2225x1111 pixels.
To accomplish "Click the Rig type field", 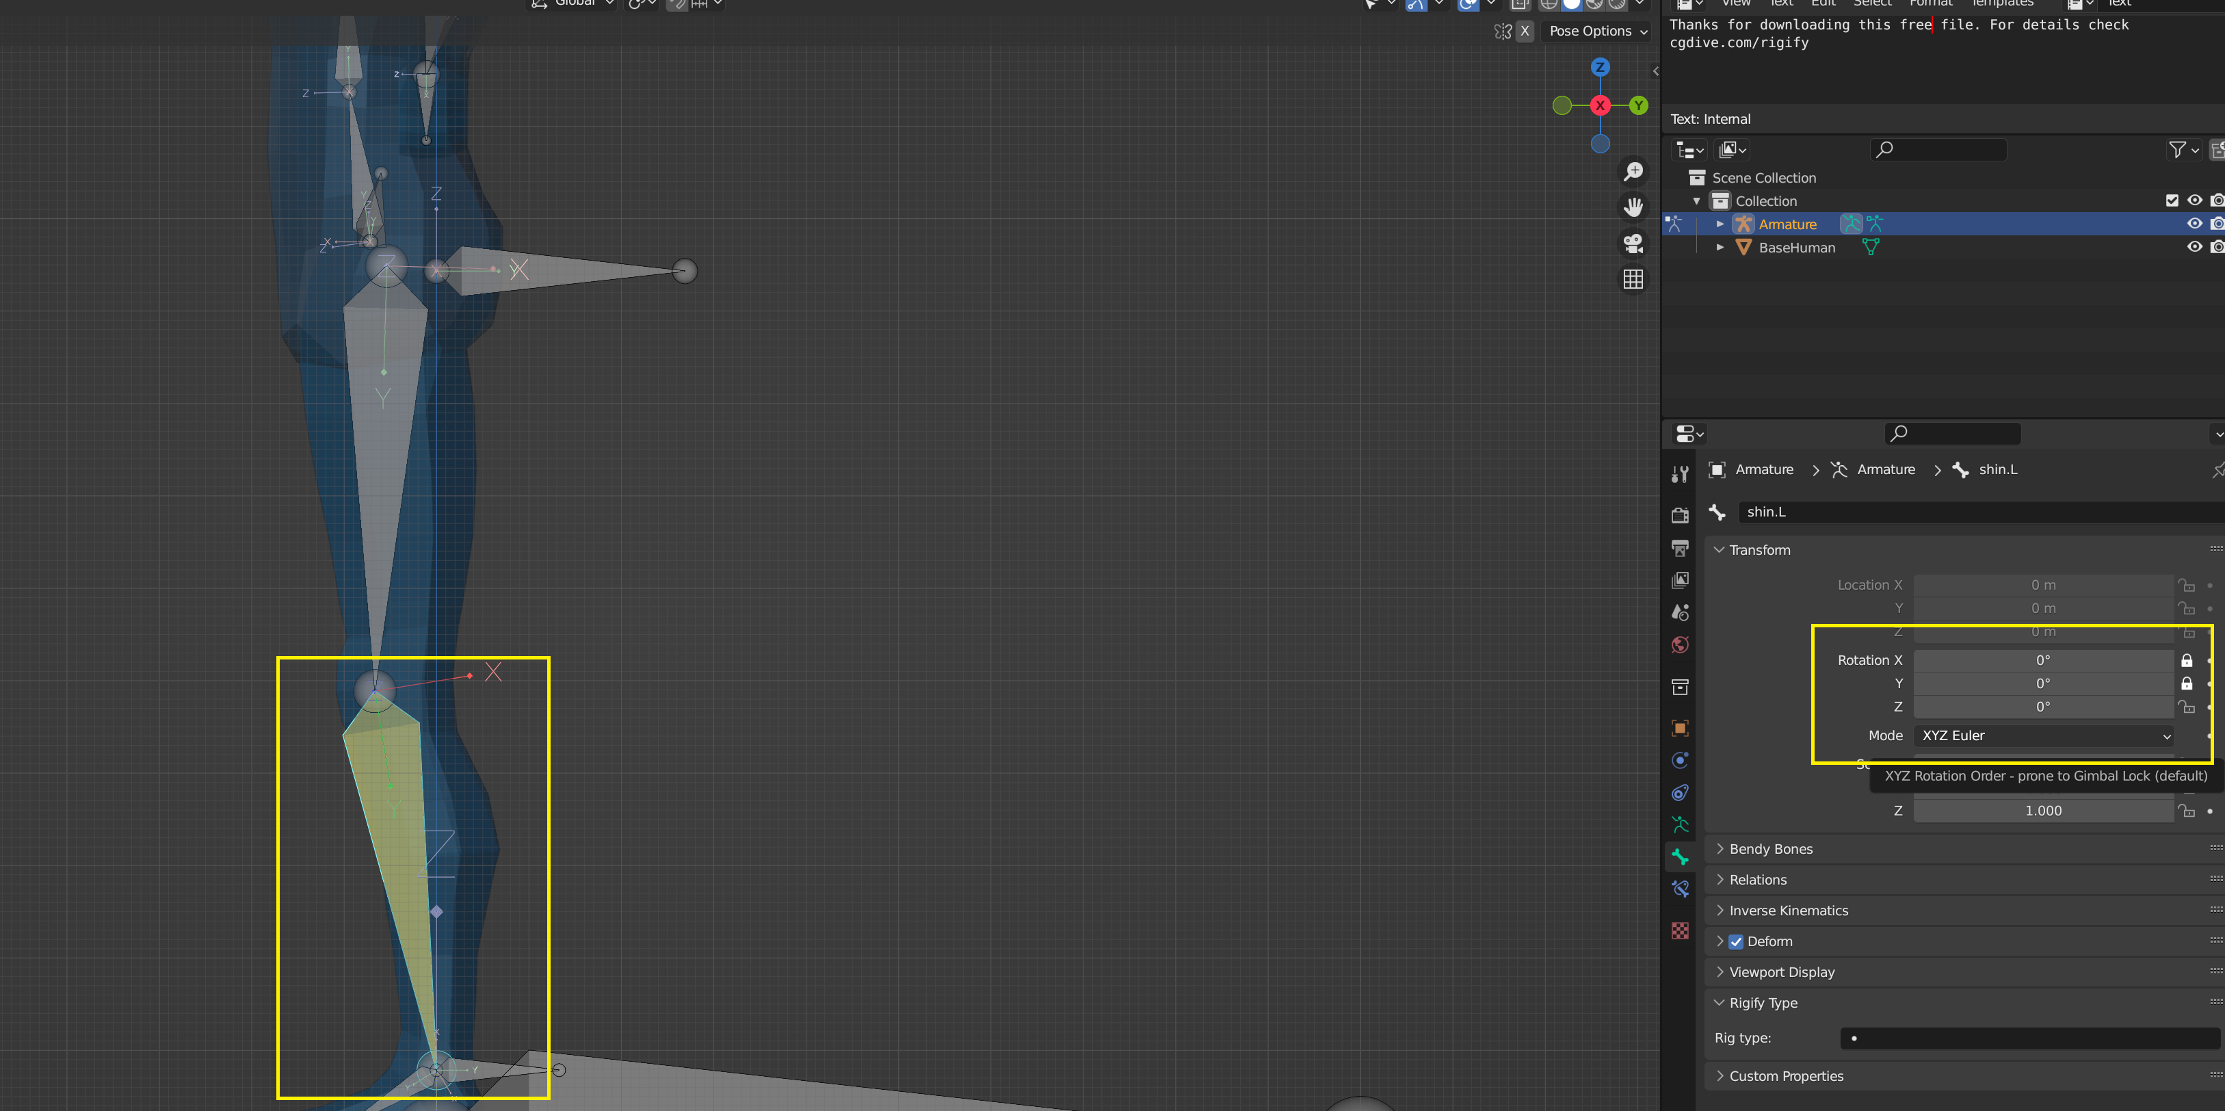I will tap(2030, 1038).
